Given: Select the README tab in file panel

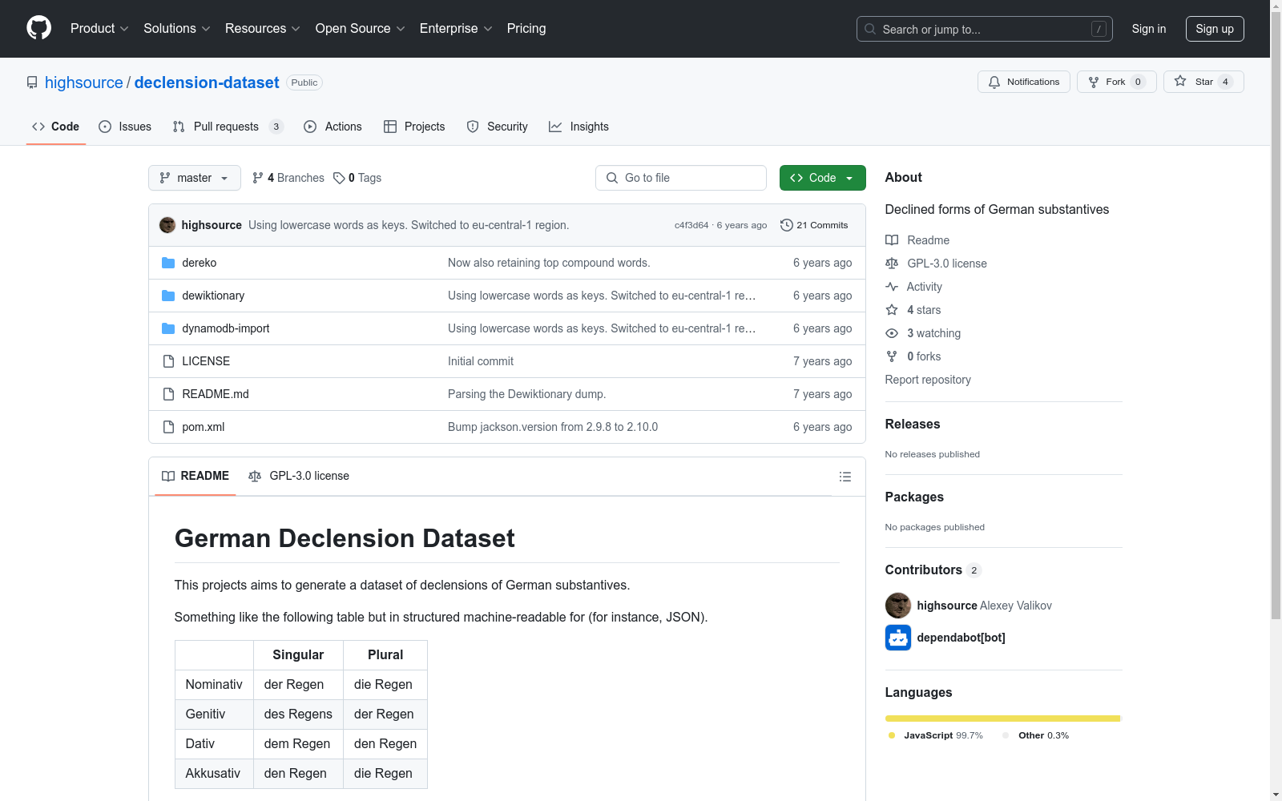Looking at the screenshot, I should click(x=196, y=476).
